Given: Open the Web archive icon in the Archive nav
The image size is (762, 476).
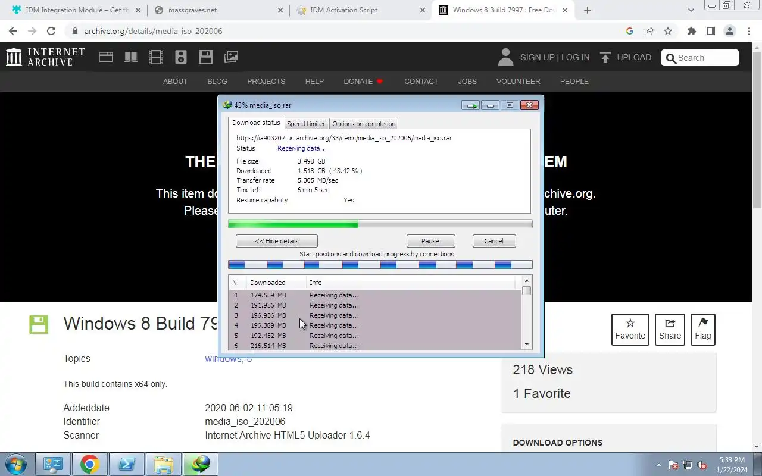Looking at the screenshot, I should (x=106, y=57).
